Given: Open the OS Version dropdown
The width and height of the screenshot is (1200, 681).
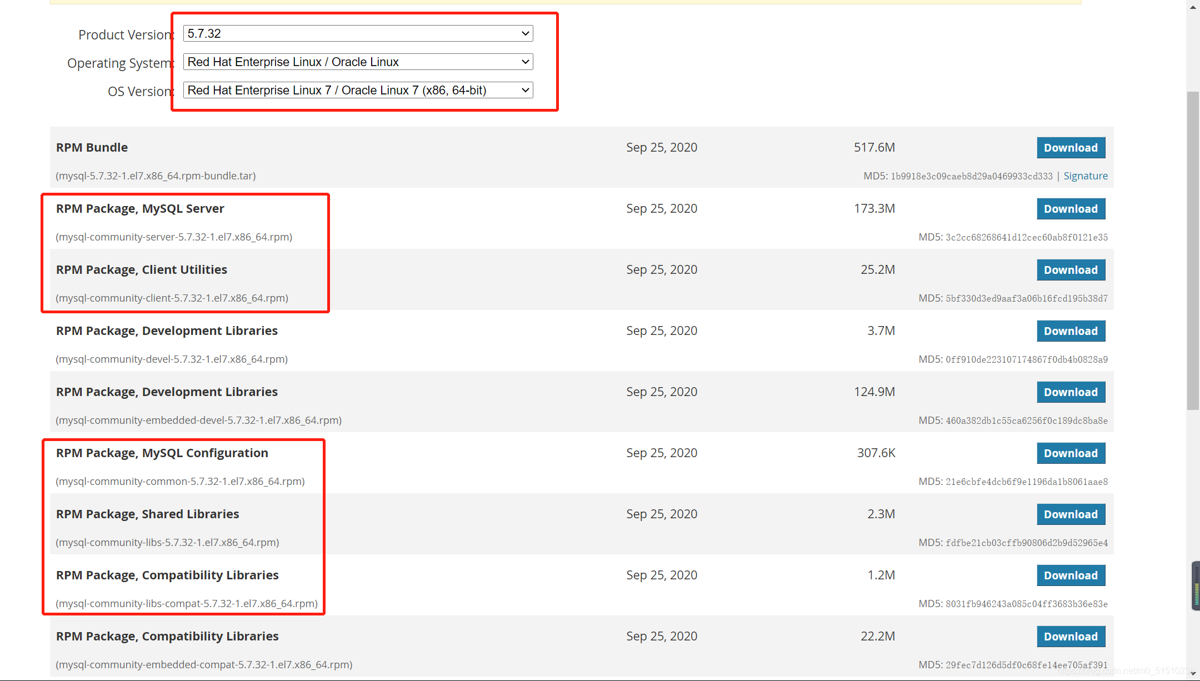Looking at the screenshot, I should coord(358,90).
